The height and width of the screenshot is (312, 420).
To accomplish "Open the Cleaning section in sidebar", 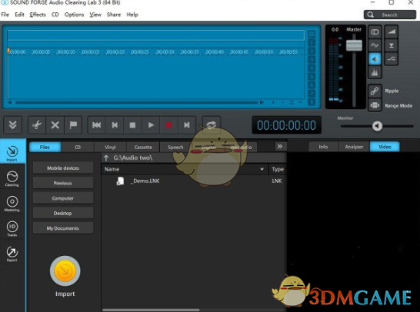I will click(12, 178).
